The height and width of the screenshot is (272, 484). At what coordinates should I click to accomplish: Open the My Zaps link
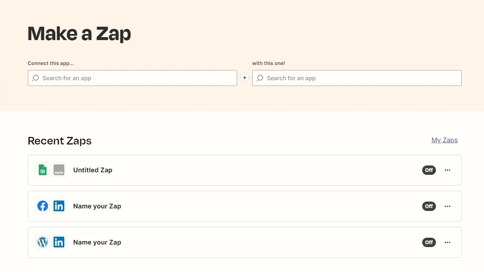click(445, 140)
